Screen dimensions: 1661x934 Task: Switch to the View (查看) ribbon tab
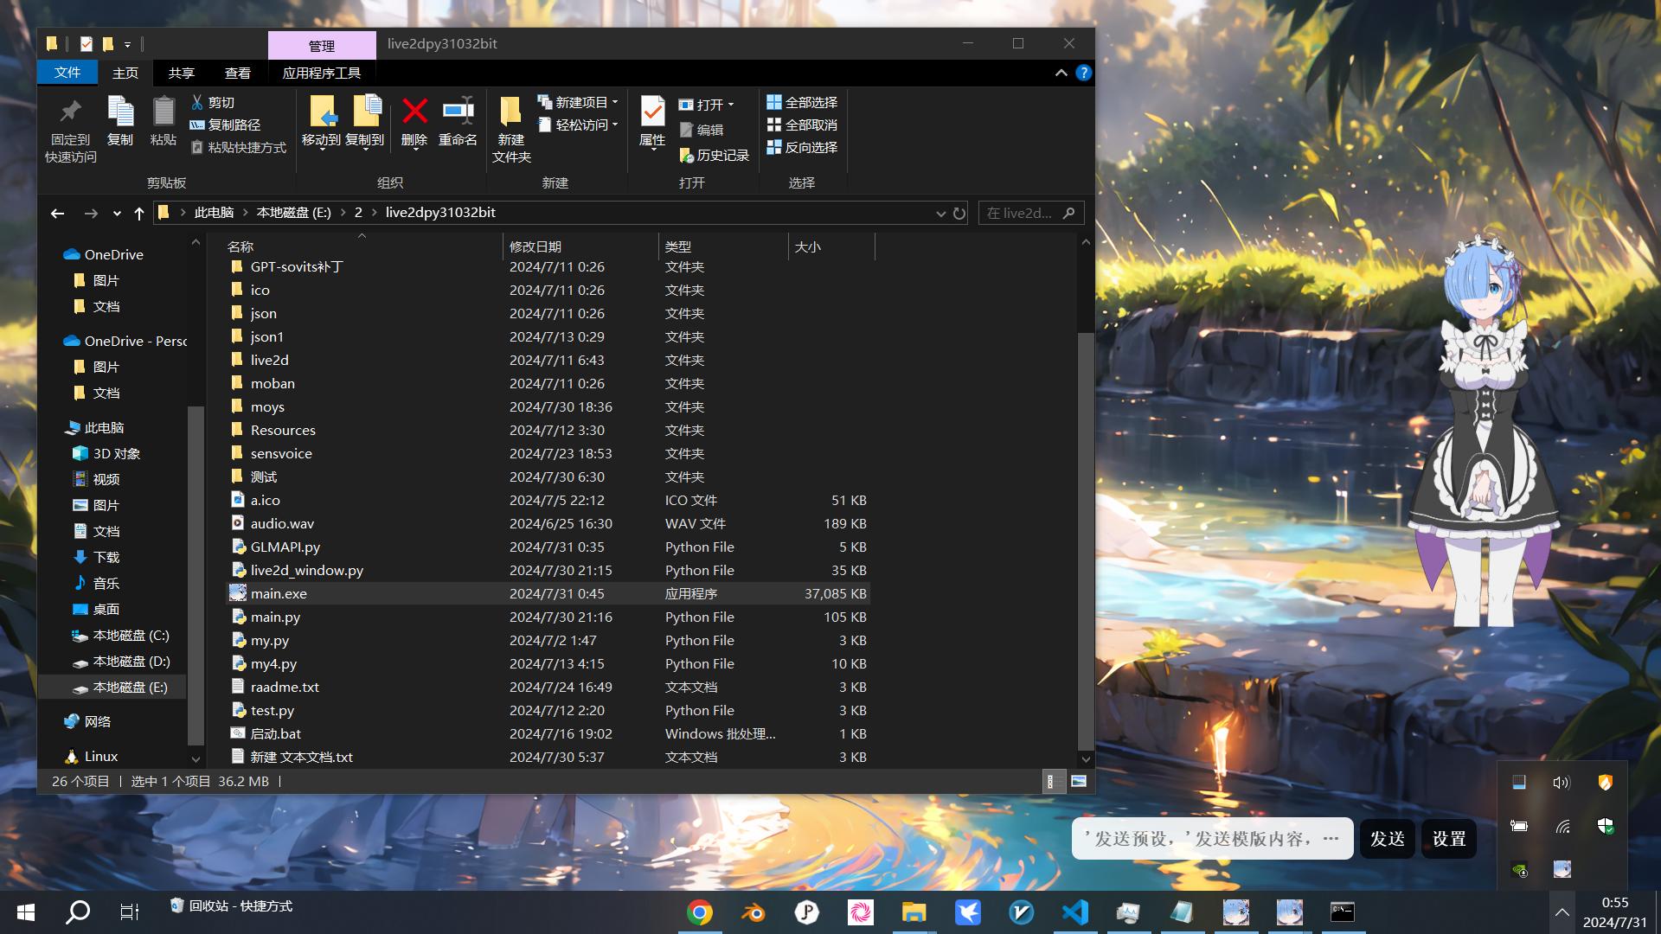pos(238,73)
